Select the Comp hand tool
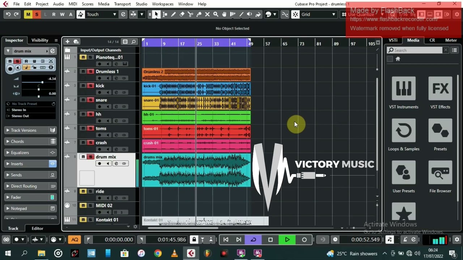Screen dimensions: 463x260 (x=224, y=14)
